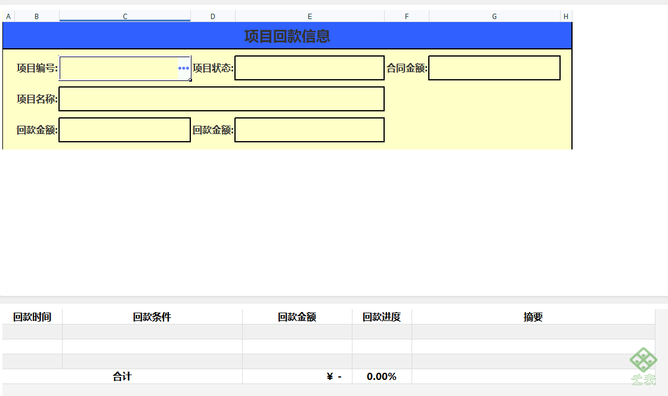Select the 回款条件 table column header

pyautogui.click(x=152, y=317)
